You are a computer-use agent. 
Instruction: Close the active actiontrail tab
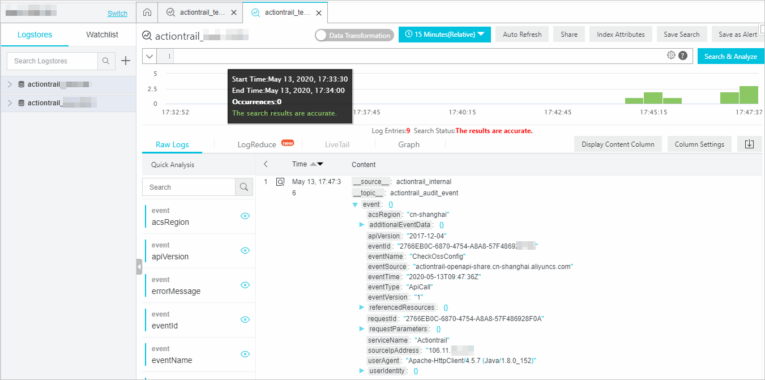tap(319, 12)
